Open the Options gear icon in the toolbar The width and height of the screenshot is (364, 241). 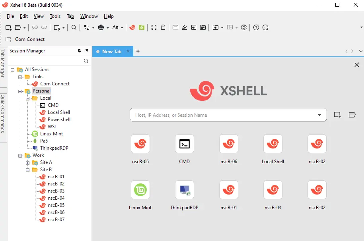tap(244, 27)
